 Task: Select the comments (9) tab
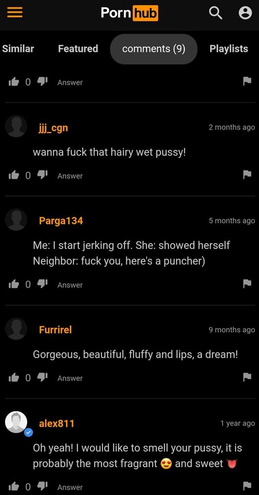[154, 49]
